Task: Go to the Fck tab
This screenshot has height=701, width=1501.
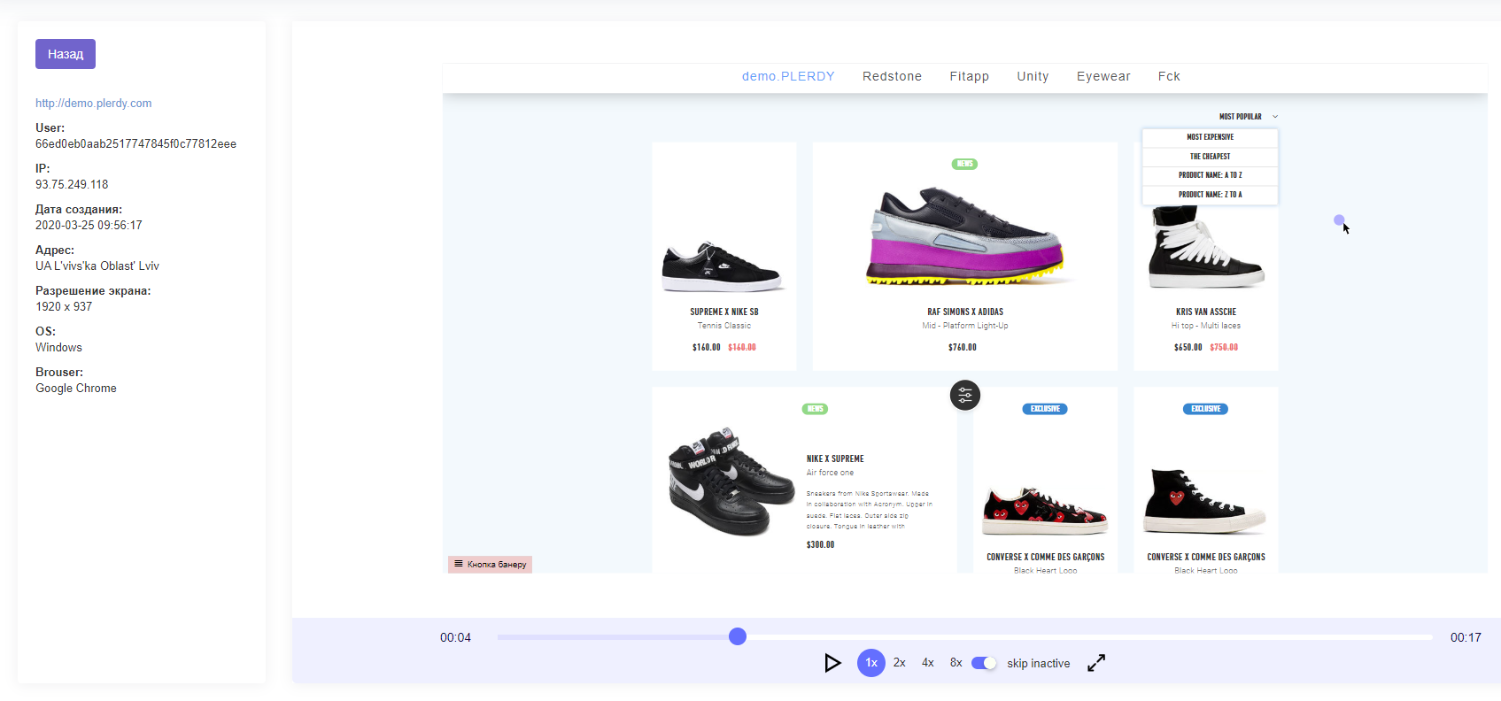Action: coord(1169,77)
